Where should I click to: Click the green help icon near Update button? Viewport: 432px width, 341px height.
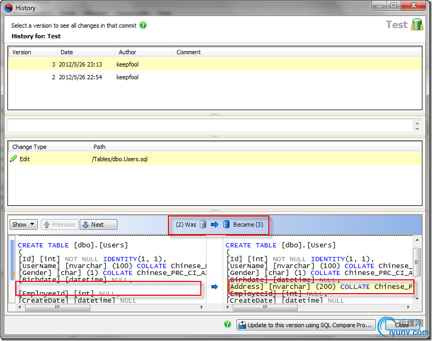pos(227,324)
